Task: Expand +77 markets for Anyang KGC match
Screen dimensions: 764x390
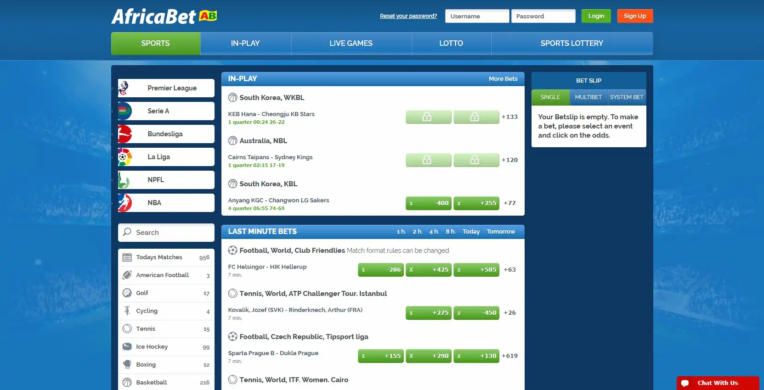Action: 509,203
